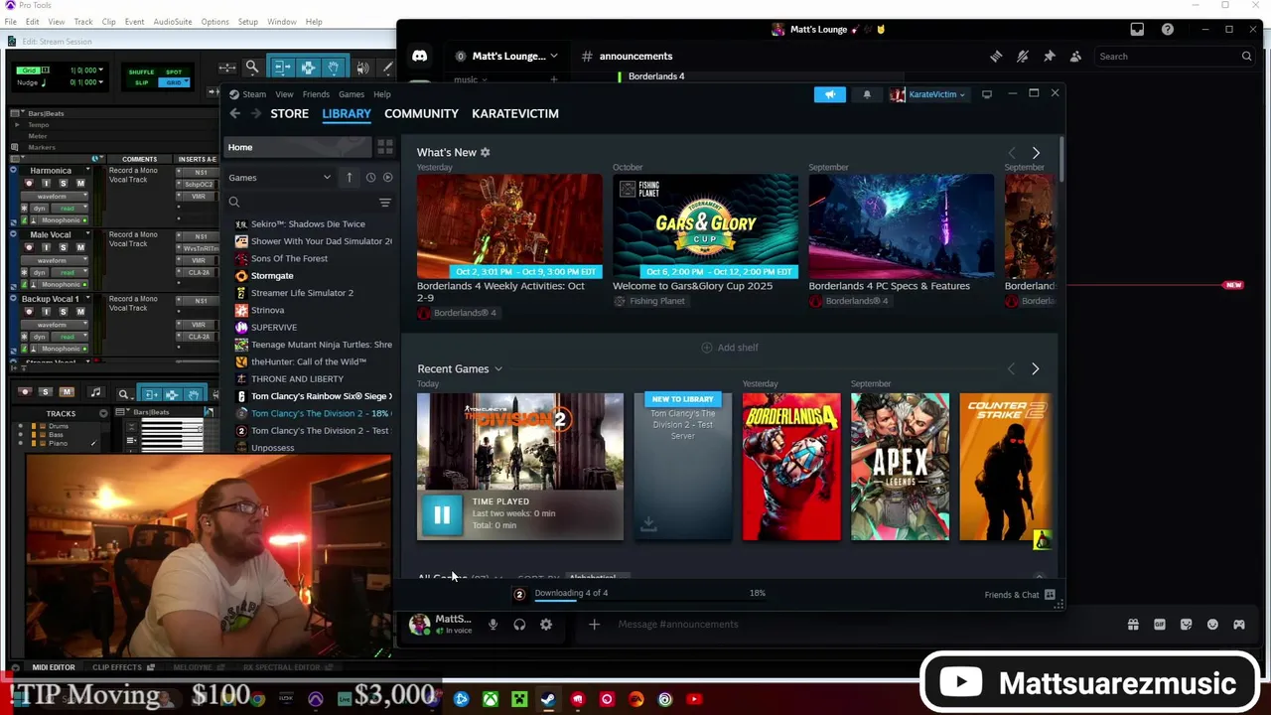The height and width of the screenshot is (715, 1271).
Task: Open Steam library advanced filter icon
Action: coord(385,203)
